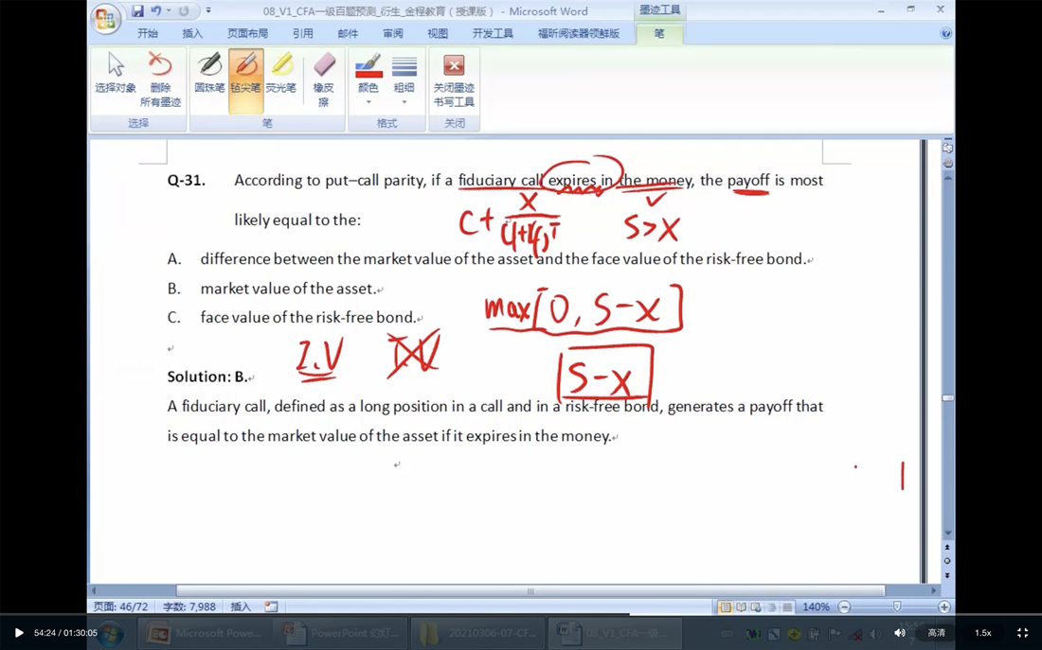Switch to Print Layout view button
The image size is (1042, 650).
(725, 606)
